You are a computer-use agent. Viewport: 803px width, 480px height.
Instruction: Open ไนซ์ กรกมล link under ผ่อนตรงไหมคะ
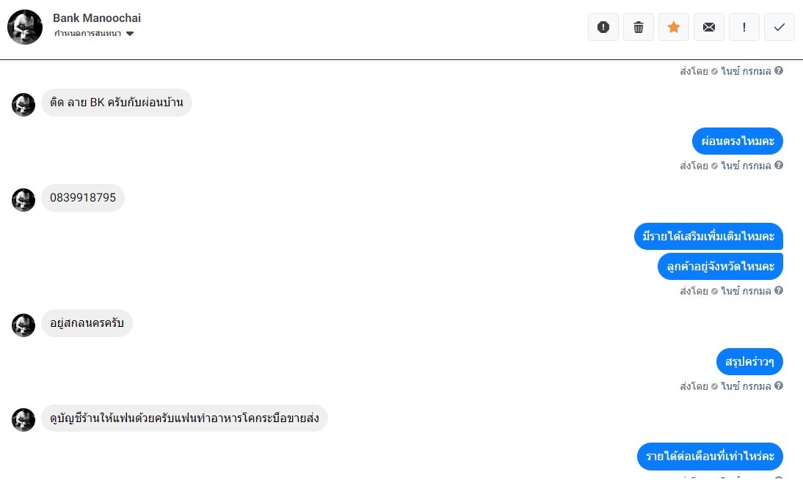746,165
